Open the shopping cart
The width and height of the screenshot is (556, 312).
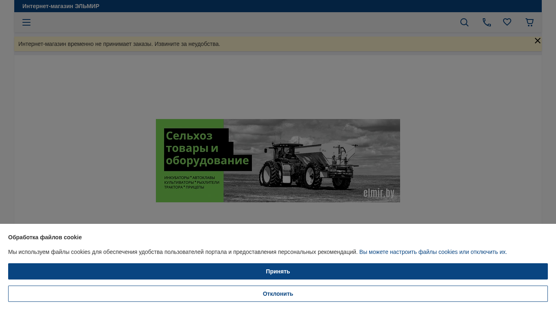(530, 22)
